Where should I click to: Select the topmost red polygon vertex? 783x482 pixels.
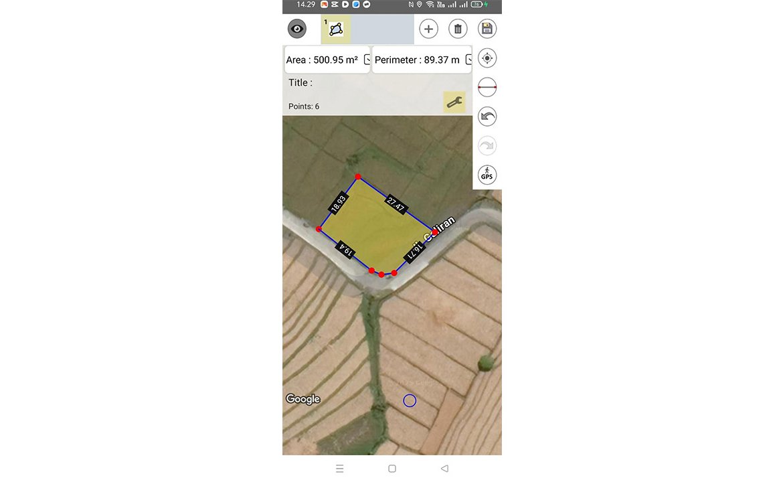358,177
